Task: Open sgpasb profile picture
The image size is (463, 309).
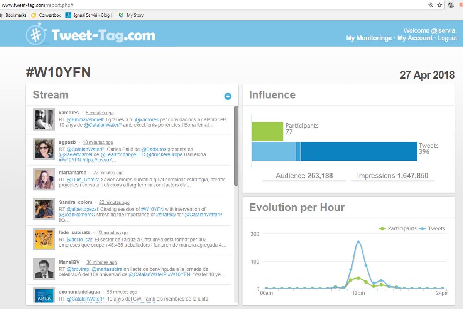Action: [44, 149]
